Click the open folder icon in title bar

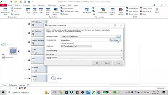coord(15,2)
